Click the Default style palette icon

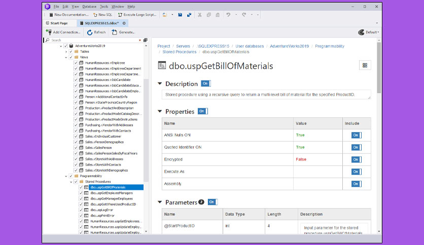pos(361,32)
